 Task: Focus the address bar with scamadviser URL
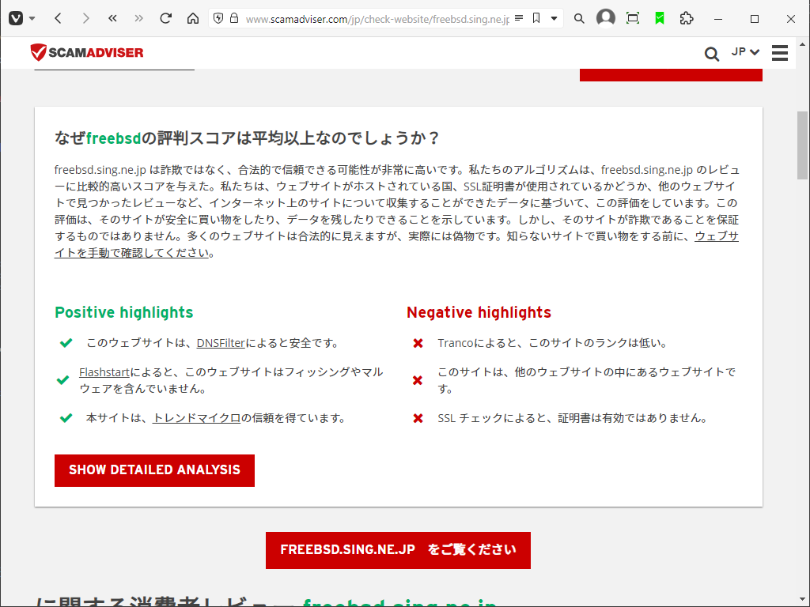point(377,19)
